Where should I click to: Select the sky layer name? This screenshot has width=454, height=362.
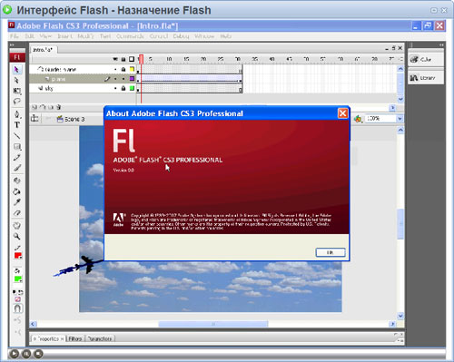(x=49, y=89)
